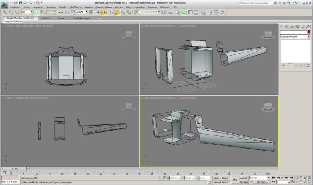Toggle the angle snap button

click(x=117, y=13)
